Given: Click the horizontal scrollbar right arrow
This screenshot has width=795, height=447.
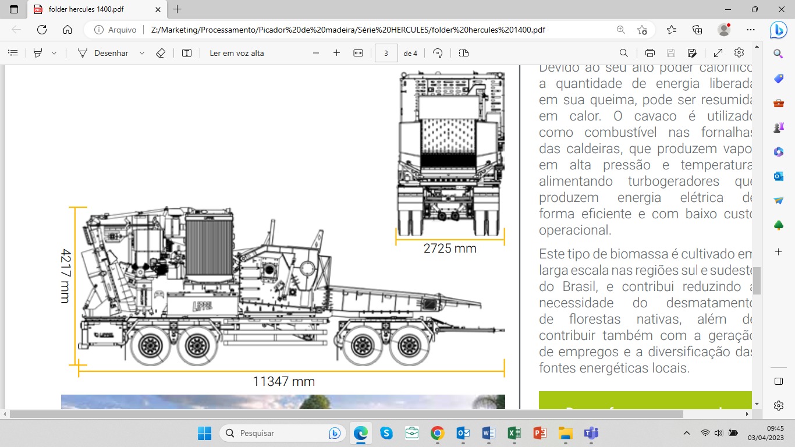Looking at the screenshot, I should (747, 414).
